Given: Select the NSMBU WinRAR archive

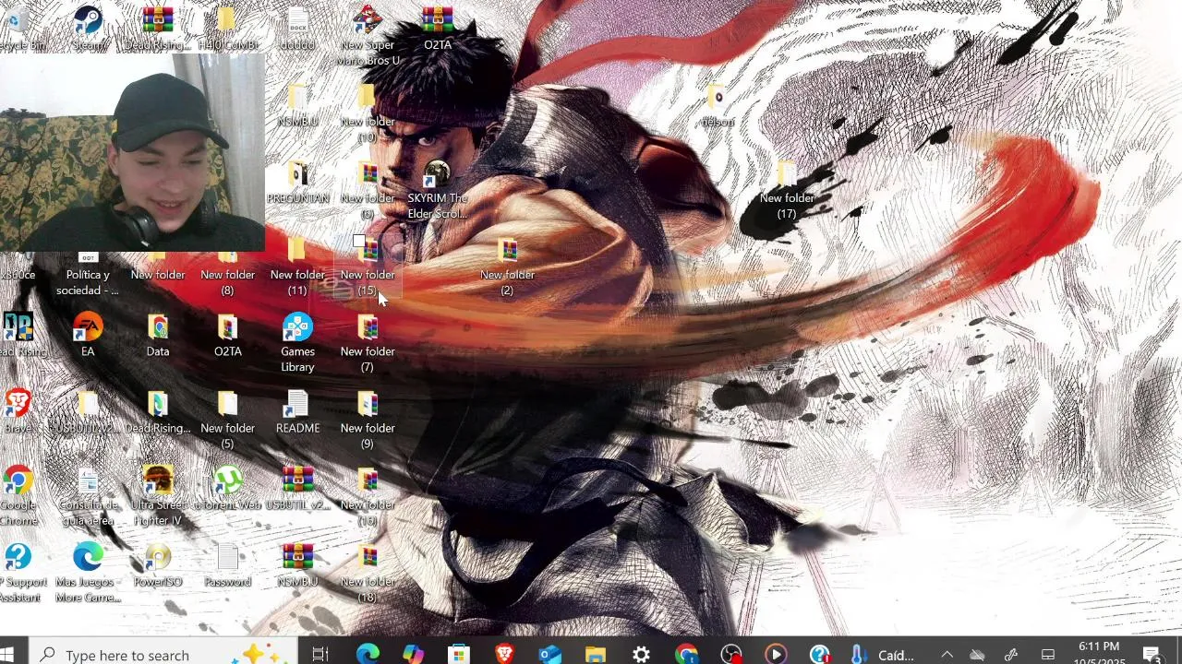Looking at the screenshot, I should point(297,564).
